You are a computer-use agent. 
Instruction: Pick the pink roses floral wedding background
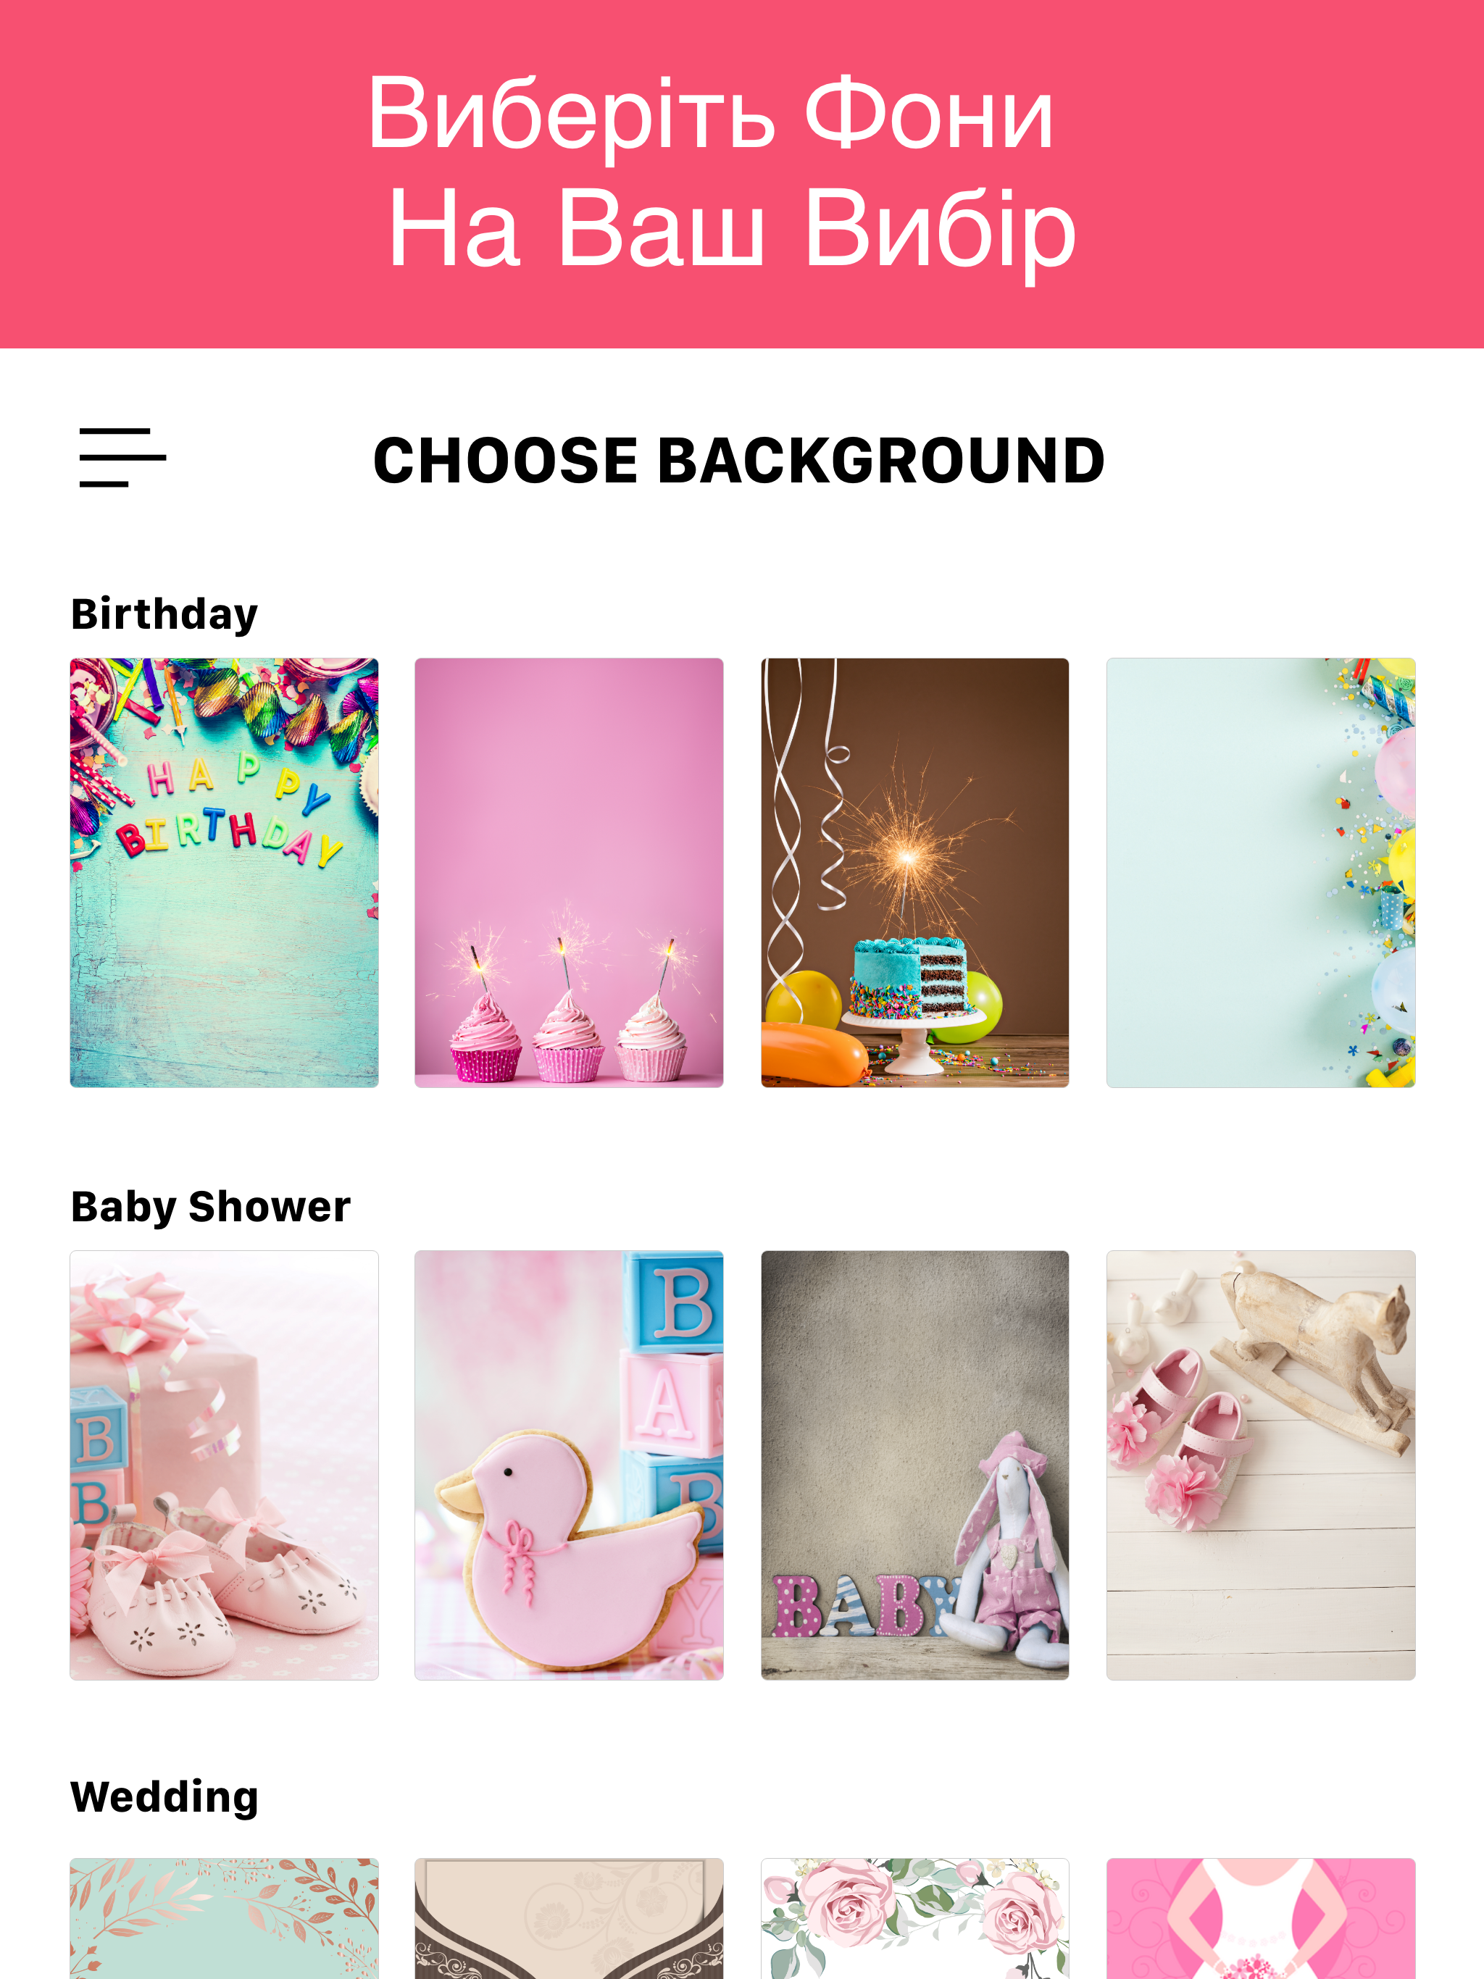tap(914, 1917)
